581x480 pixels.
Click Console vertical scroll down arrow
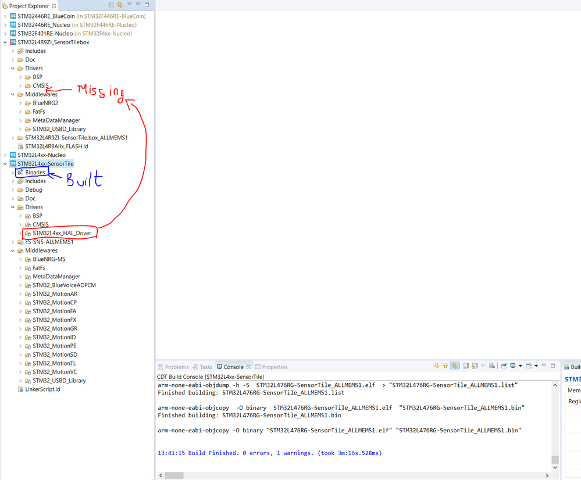(555, 467)
